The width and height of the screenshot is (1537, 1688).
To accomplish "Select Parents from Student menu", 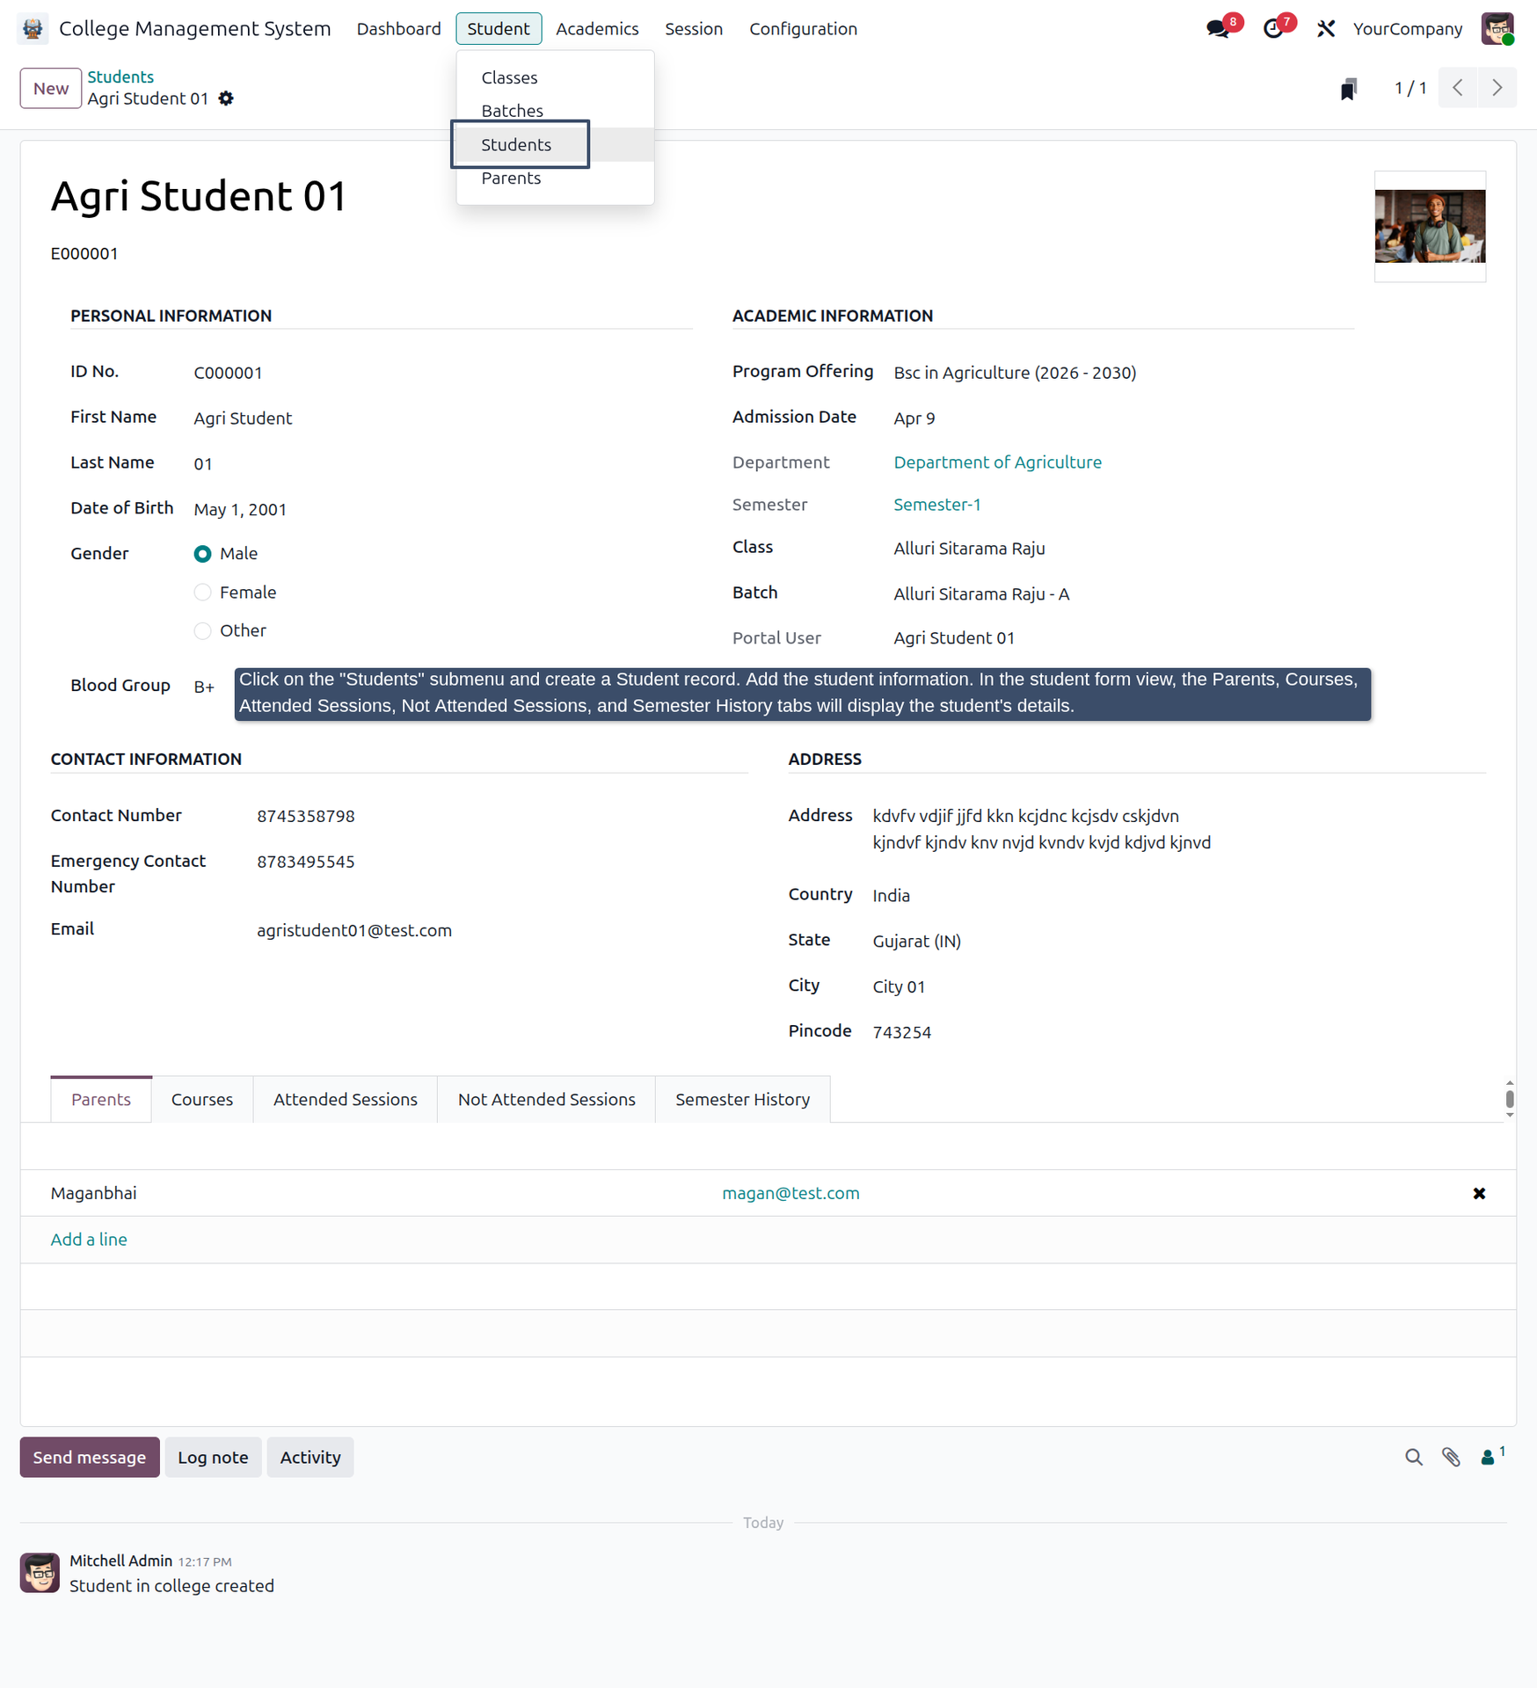I will click(x=511, y=178).
